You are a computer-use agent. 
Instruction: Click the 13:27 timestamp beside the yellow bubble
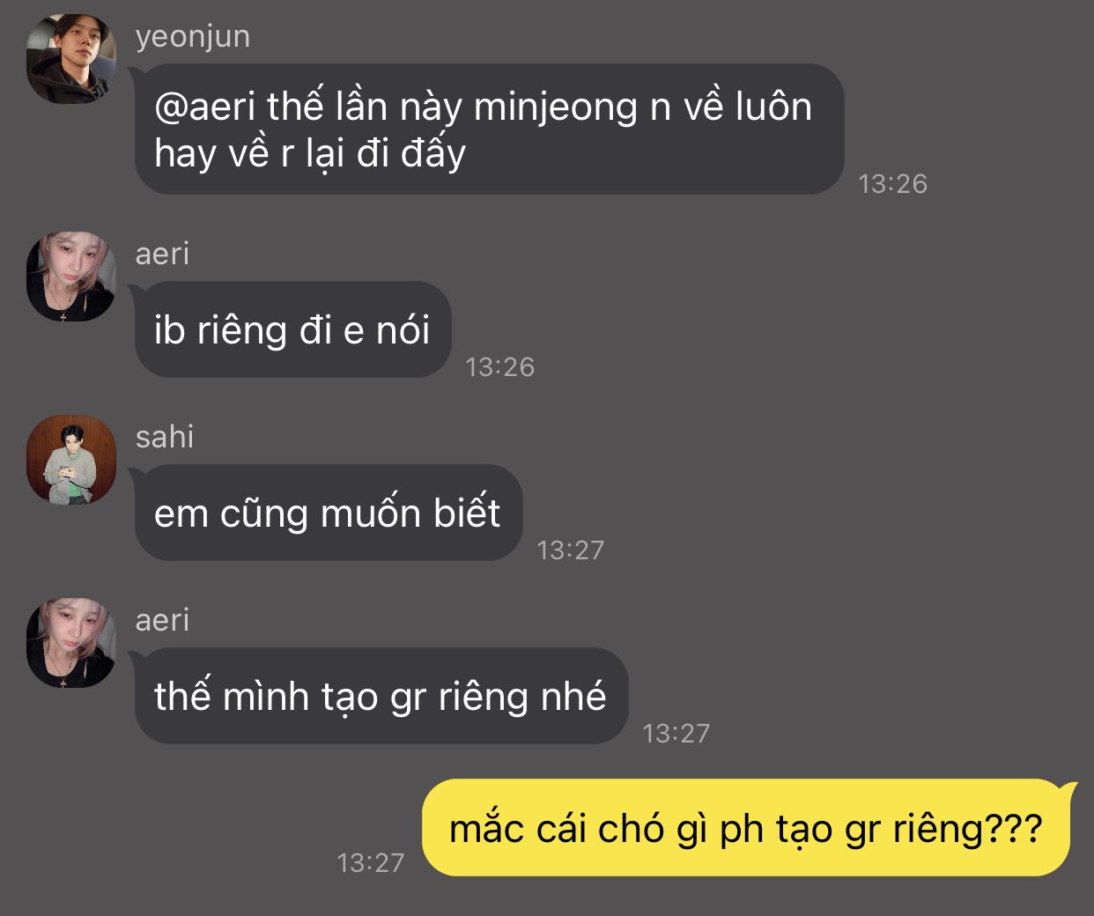point(371,862)
